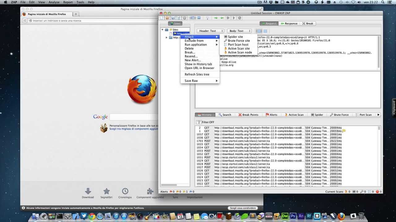Expand the Exclude from submenu
396x222 pixels.
coord(200,41)
